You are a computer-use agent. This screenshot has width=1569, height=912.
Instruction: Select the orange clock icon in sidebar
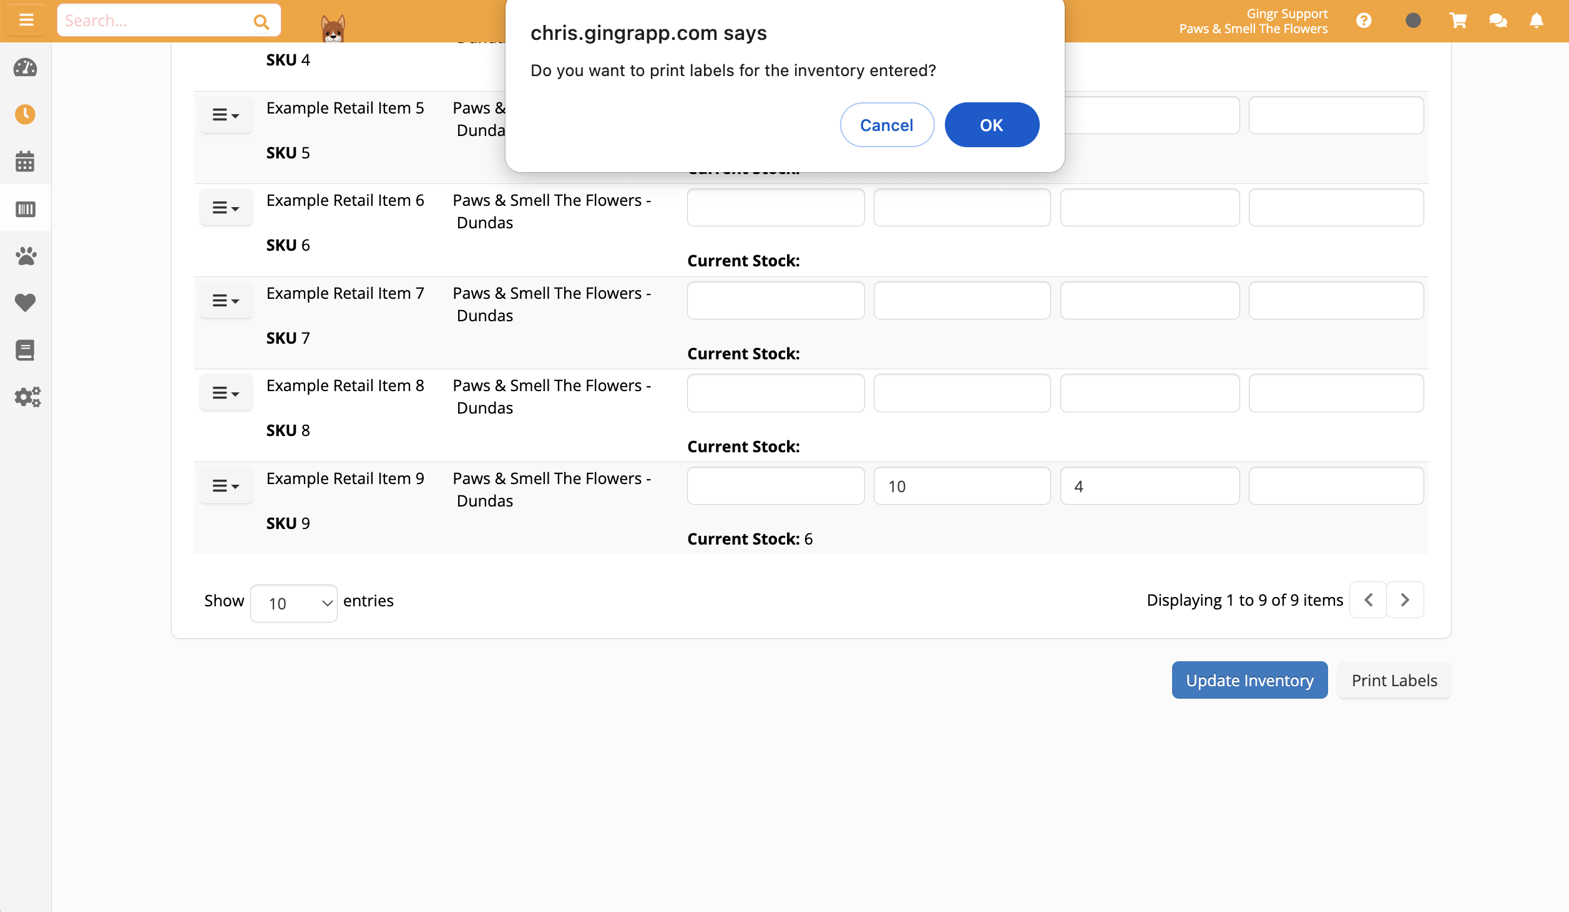tap(25, 114)
